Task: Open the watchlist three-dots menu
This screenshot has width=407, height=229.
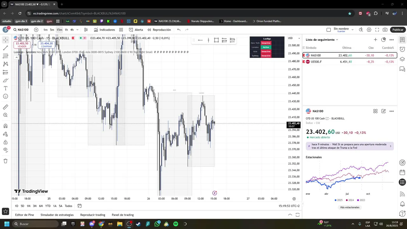Action: (391, 40)
